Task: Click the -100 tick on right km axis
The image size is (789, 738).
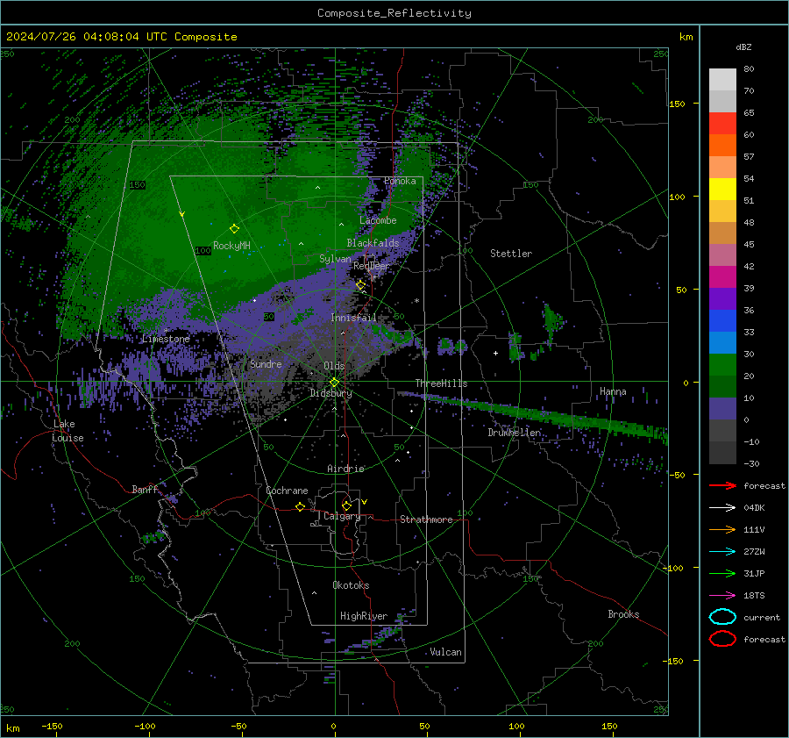Action: [x=672, y=568]
